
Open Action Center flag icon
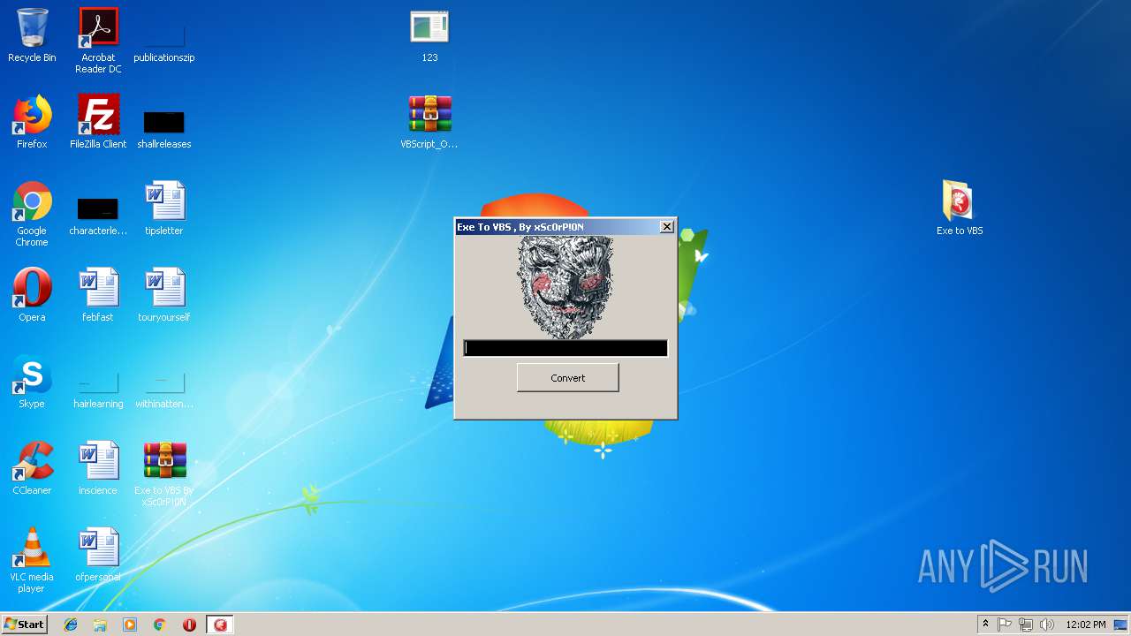tap(1005, 625)
